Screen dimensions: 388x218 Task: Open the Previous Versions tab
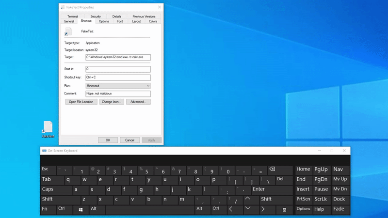click(144, 16)
